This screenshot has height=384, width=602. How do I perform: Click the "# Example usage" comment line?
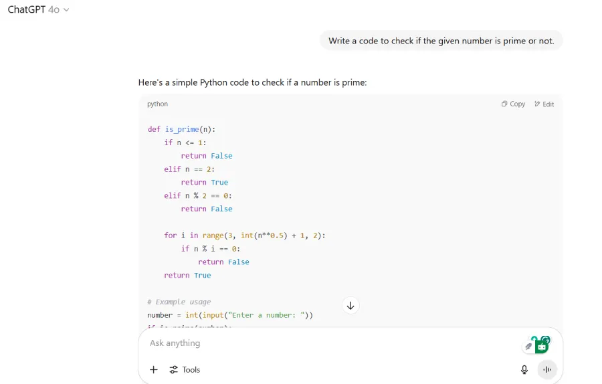tap(179, 302)
